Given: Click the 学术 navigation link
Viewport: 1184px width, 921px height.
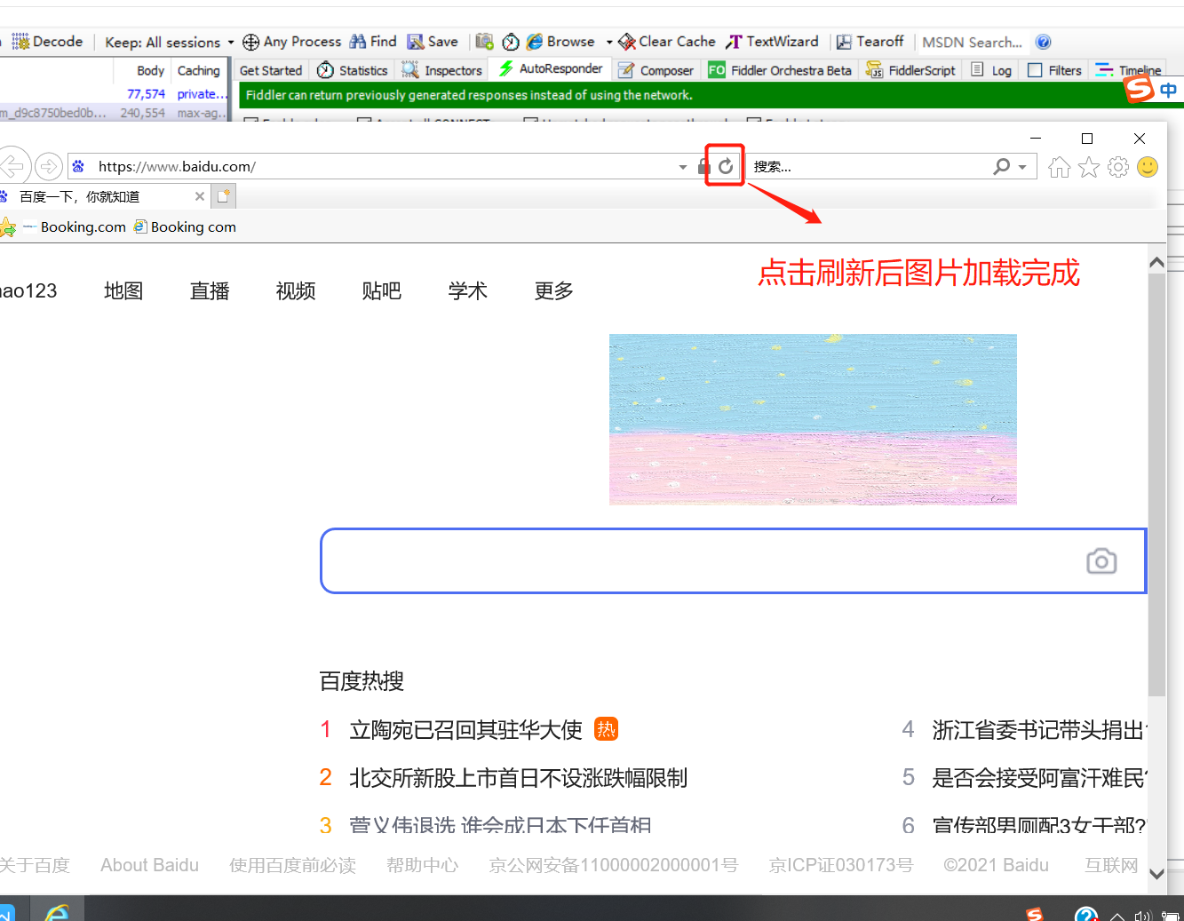Looking at the screenshot, I should 468,291.
